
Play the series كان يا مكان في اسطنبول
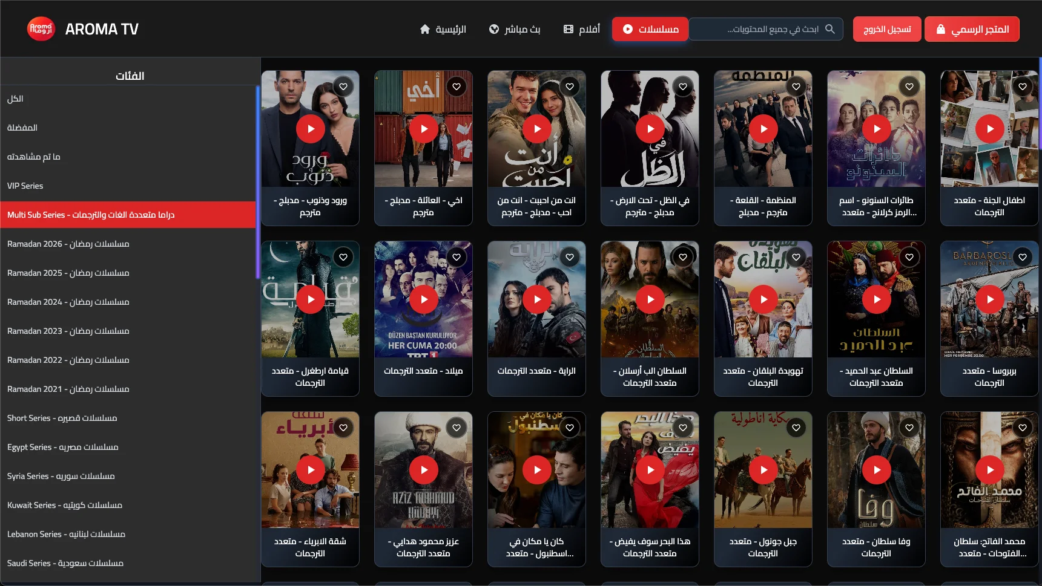537,470
